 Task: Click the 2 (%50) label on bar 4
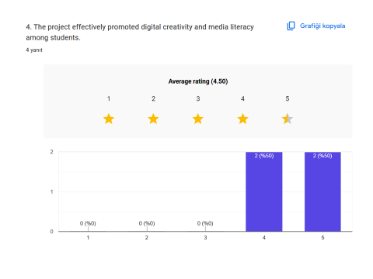264,156
